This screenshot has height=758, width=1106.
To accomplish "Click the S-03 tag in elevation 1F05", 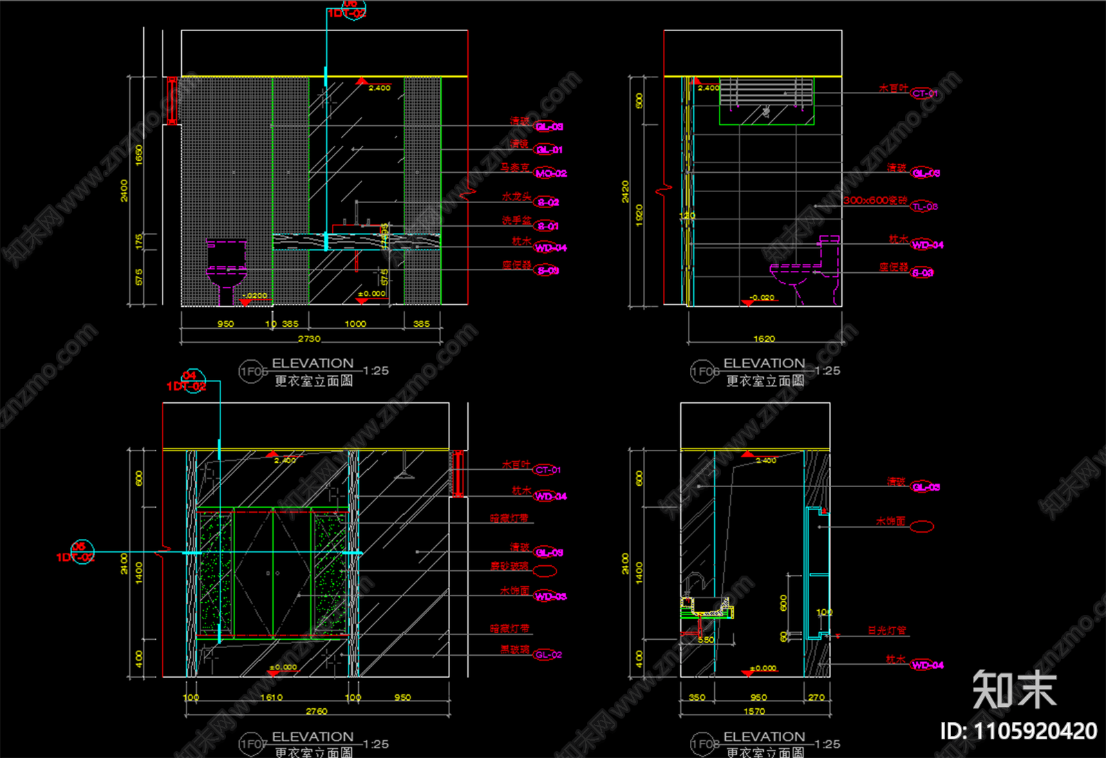I will point(547,270).
